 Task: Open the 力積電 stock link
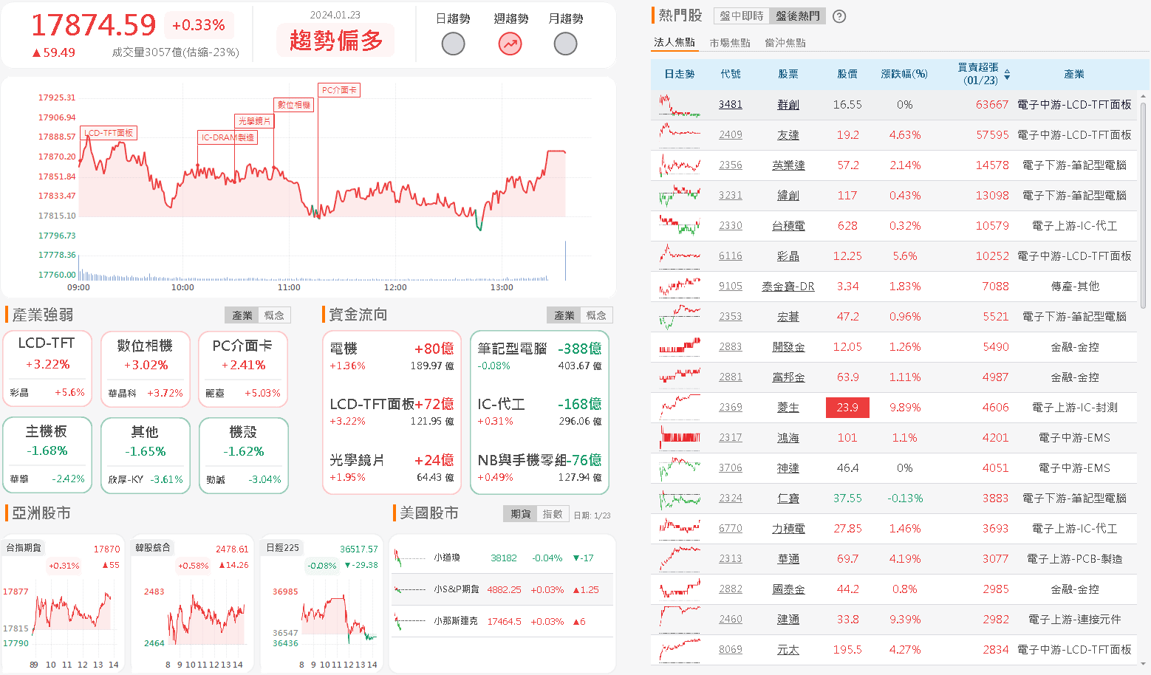tap(788, 529)
